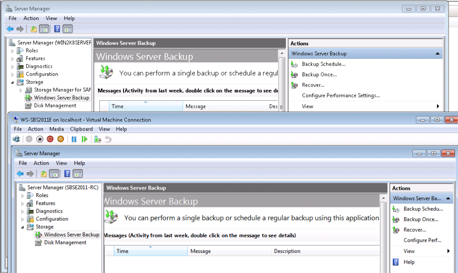Screen dimensions: 458x273
Task: Click Forward arrow in top Server Manager toolbar
Action: (20, 29)
